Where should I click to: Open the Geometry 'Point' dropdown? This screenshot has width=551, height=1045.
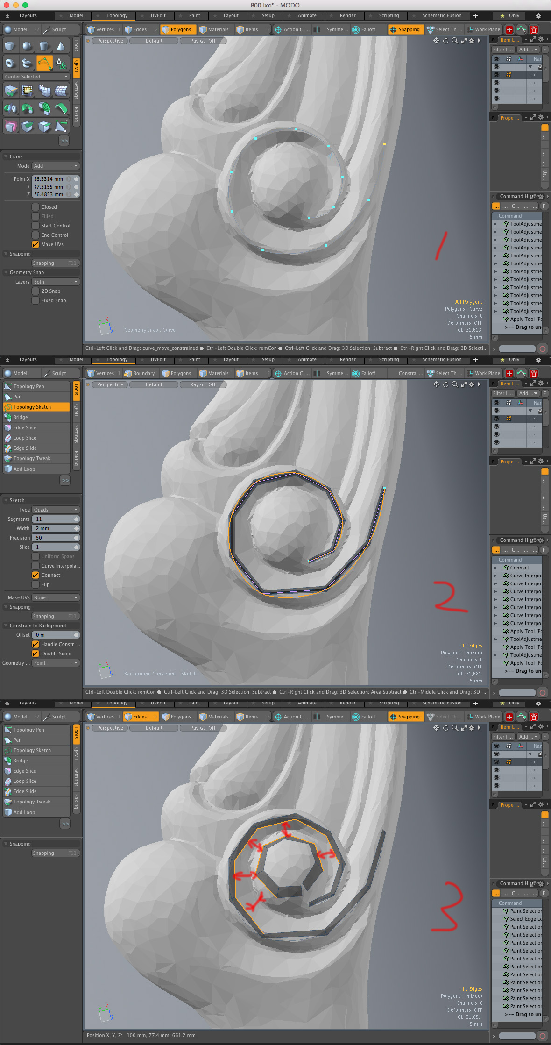point(56,663)
